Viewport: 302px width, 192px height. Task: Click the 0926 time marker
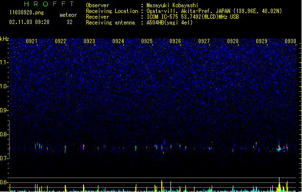[175, 41]
